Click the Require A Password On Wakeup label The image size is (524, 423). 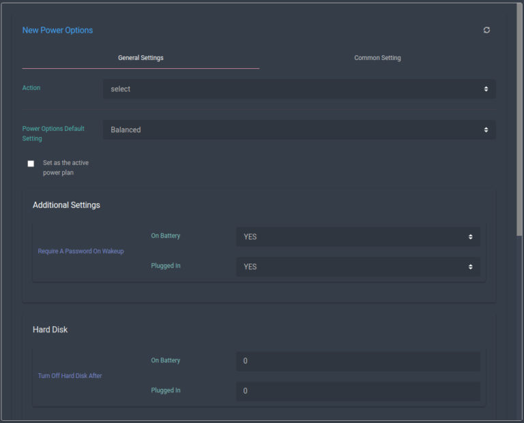pos(81,251)
